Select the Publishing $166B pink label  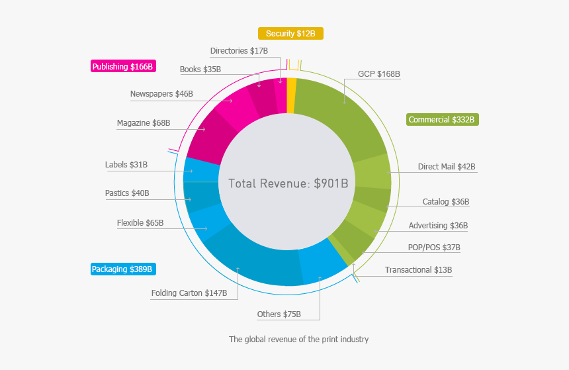pos(123,66)
